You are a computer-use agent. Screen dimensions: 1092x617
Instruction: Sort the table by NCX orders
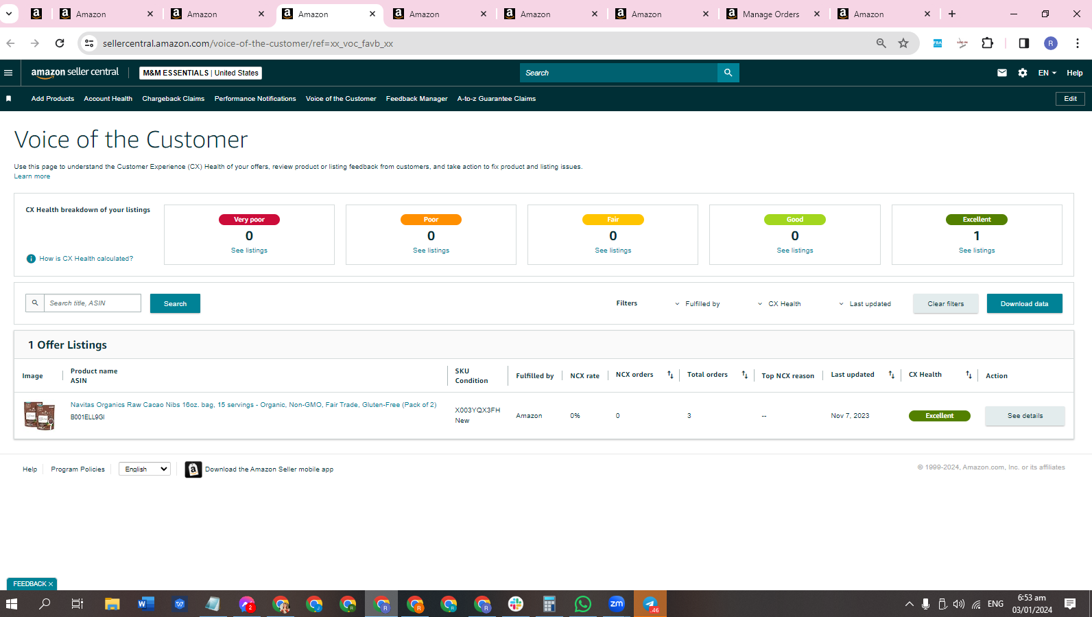pyautogui.click(x=670, y=375)
